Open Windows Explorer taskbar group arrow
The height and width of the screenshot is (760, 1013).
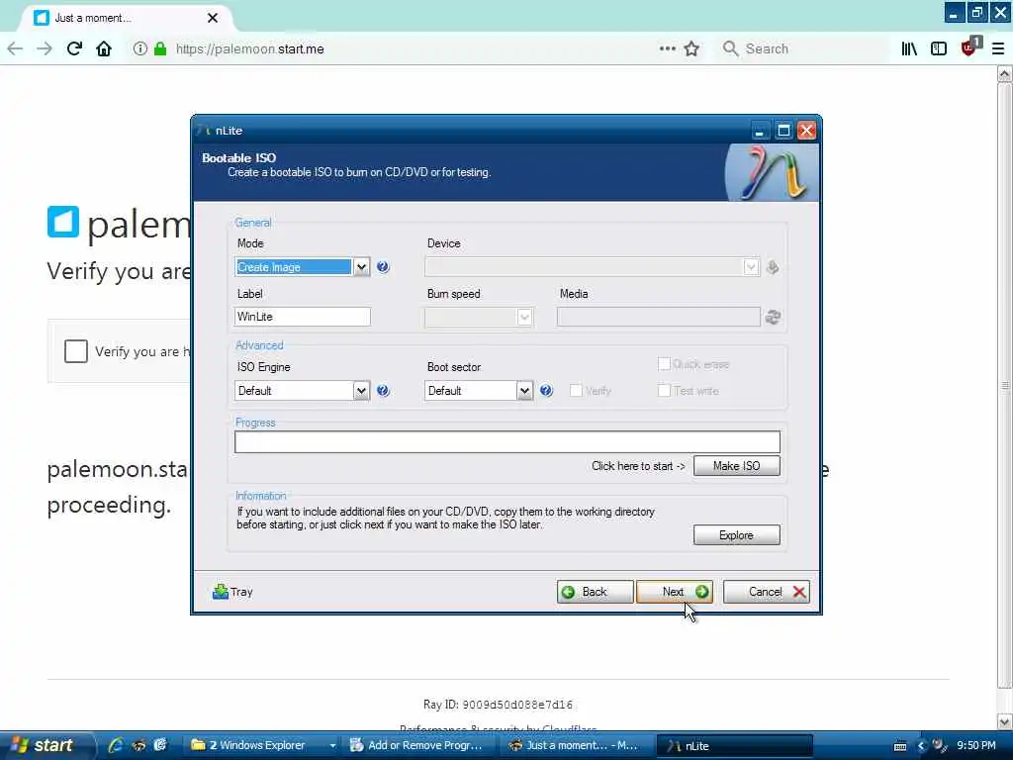332,746
